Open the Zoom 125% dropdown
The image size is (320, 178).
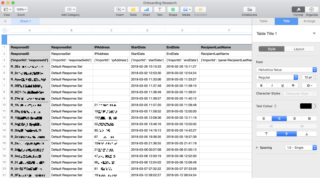[x=21, y=10]
